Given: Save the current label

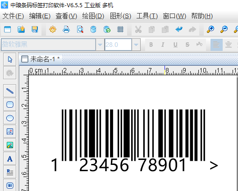Looking at the screenshot, I should coord(35,29).
